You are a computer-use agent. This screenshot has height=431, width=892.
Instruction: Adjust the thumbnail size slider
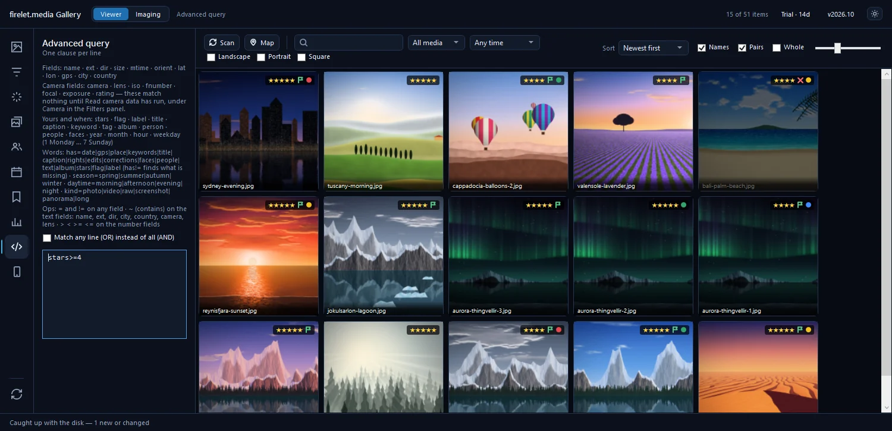pos(847,48)
